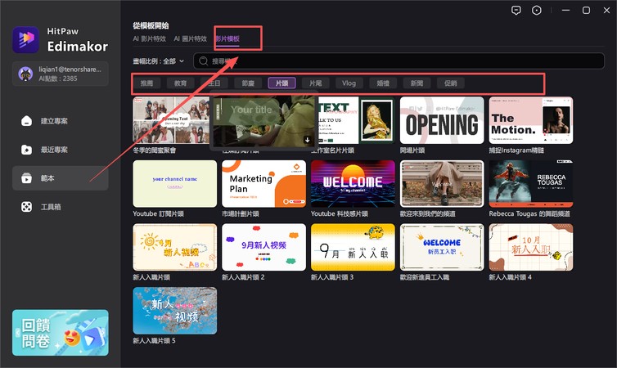Open the 新人入職片頭 4 template
The width and height of the screenshot is (617, 368).
click(531, 247)
